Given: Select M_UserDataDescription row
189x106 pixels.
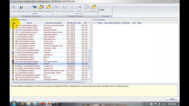Looking at the screenshot, I should pos(50,57).
